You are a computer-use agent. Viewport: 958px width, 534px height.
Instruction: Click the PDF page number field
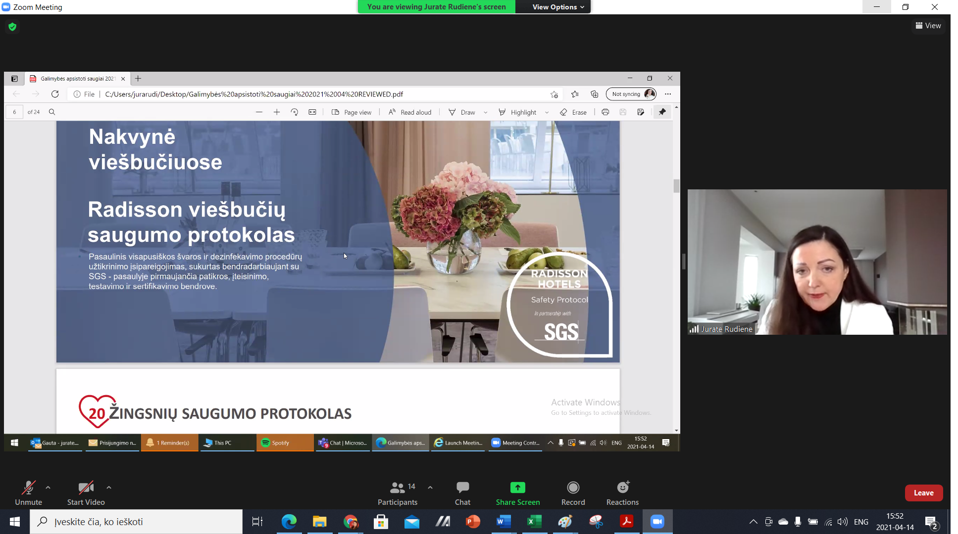[x=14, y=112]
